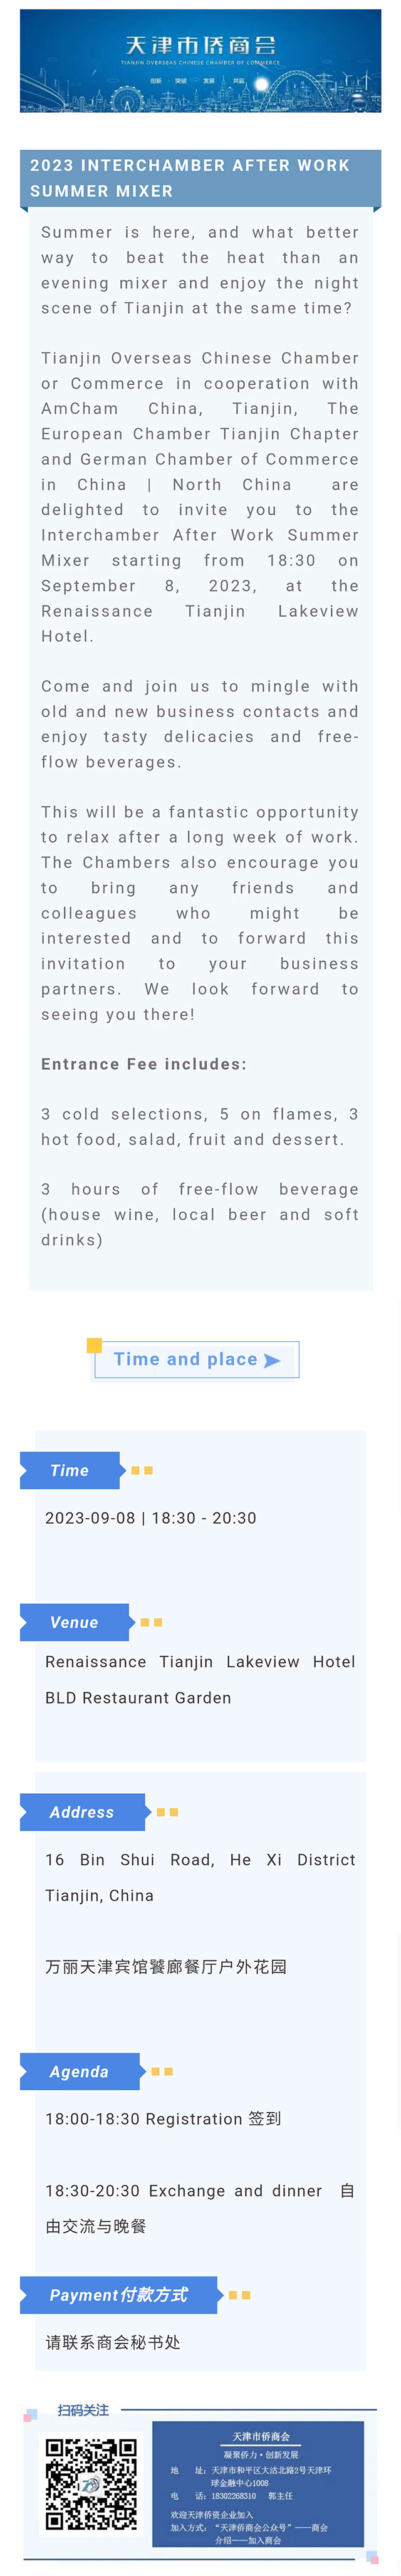This screenshot has width=401, height=2576.
Task: Click the yellow squares beside Payment label
Action: coord(239,2295)
